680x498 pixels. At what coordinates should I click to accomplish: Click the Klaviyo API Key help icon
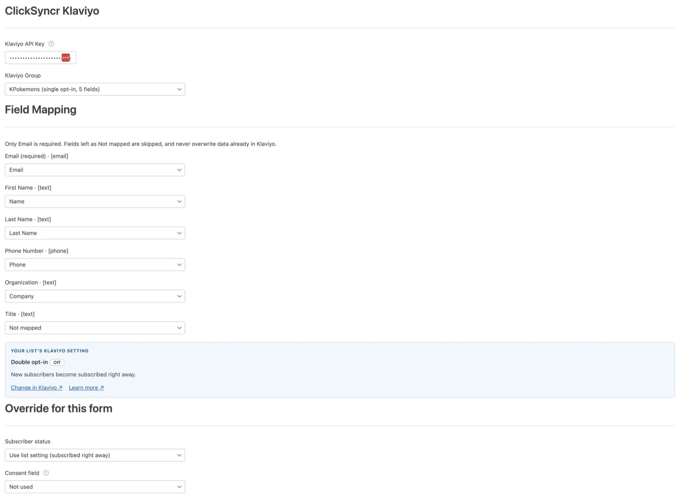51,44
